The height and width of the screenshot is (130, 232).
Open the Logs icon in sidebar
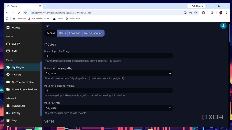click(x=8, y=120)
